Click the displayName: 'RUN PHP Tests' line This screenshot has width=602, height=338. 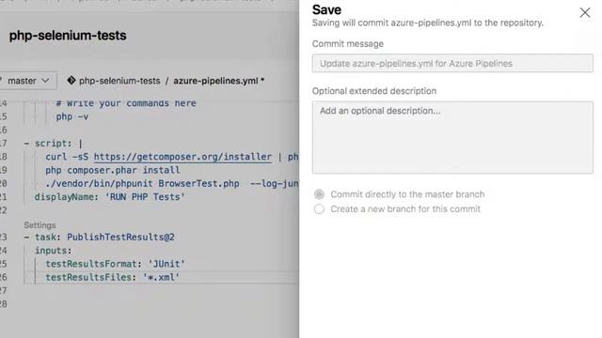(x=109, y=197)
